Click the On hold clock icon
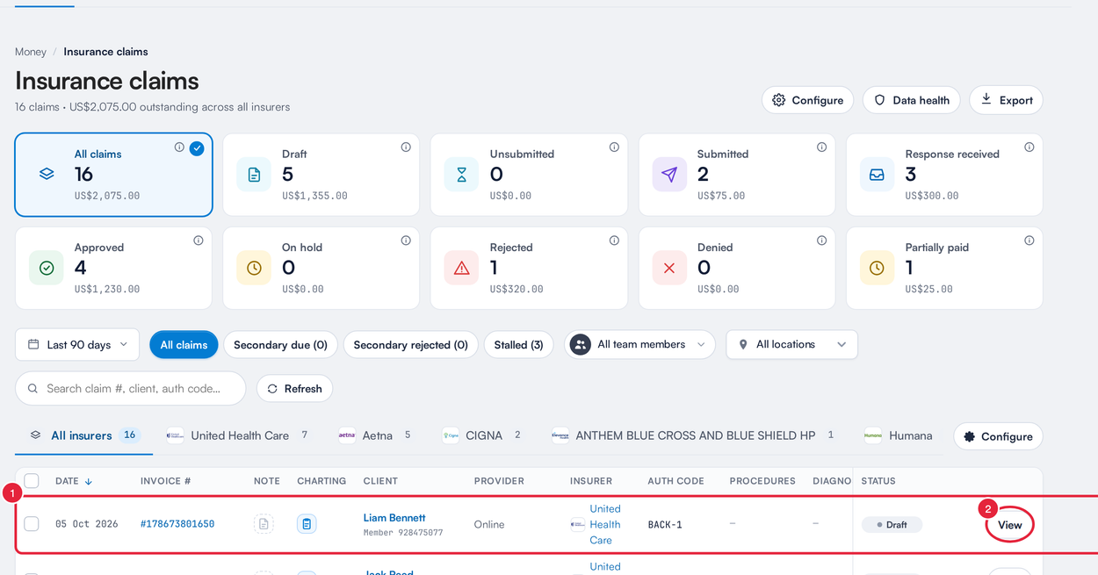 coord(254,268)
